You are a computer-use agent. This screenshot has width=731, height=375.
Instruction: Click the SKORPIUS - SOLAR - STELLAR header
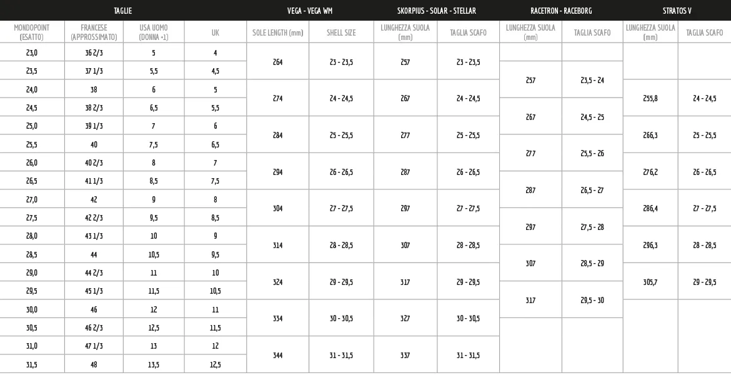click(x=437, y=11)
